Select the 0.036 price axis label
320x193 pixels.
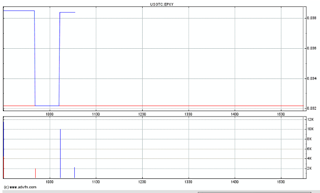click(312, 48)
